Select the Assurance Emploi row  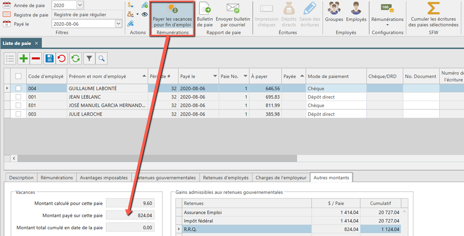click(x=291, y=212)
